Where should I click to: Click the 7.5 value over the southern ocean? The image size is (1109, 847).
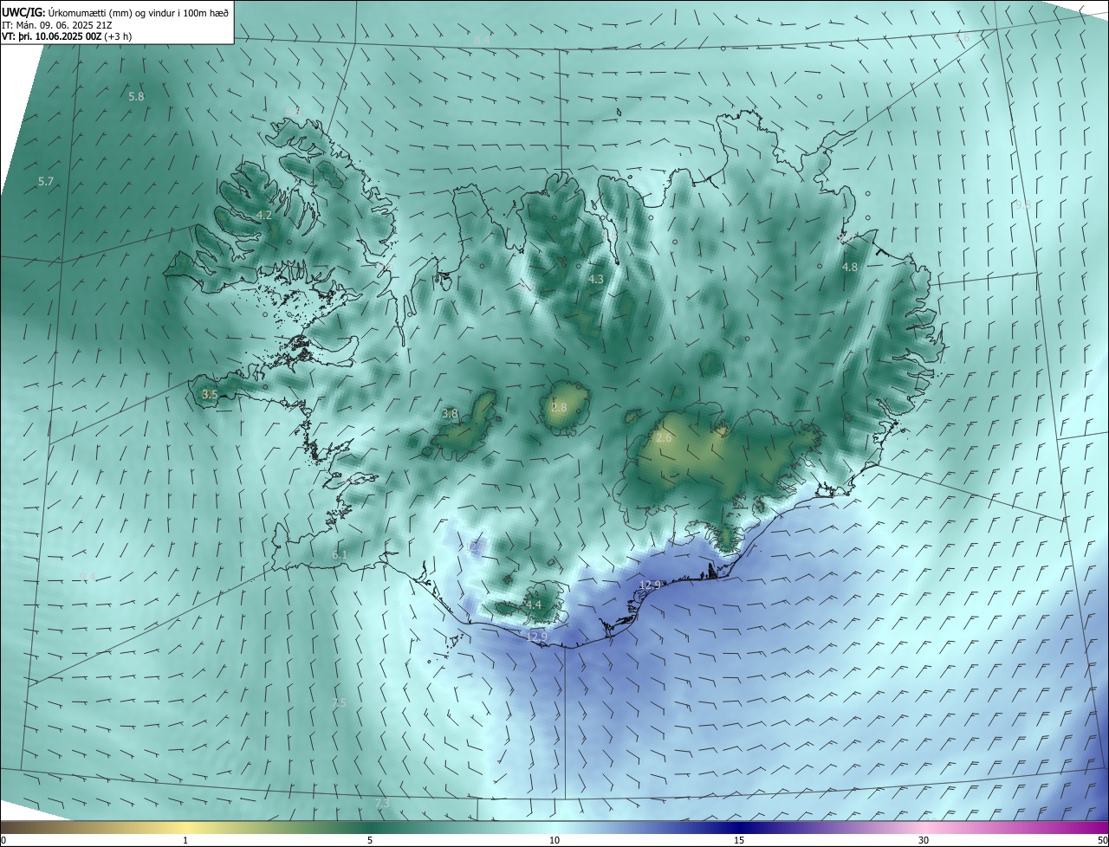pyautogui.click(x=339, y=703)
